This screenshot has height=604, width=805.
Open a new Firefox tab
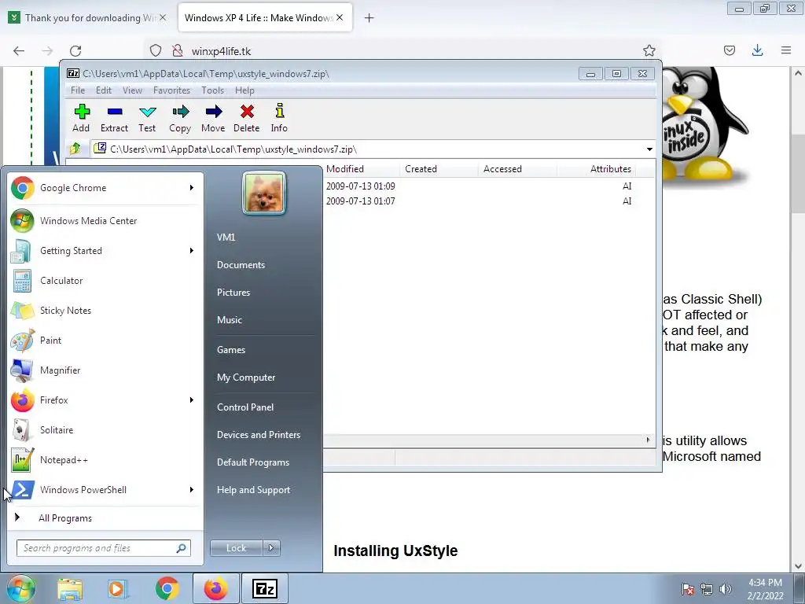(369, 18)
